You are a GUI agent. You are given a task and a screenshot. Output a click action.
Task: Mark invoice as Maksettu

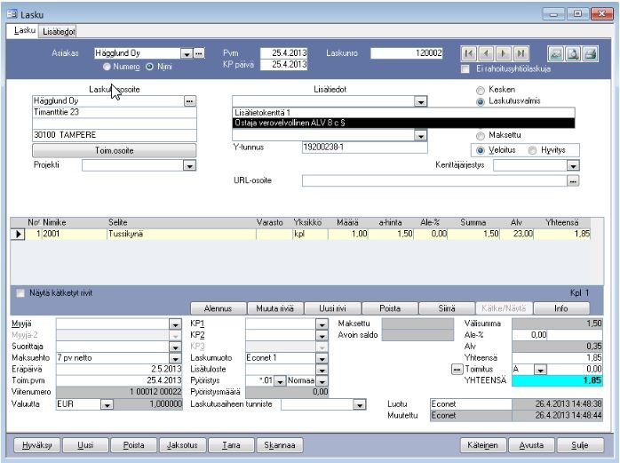coord(480,136)
